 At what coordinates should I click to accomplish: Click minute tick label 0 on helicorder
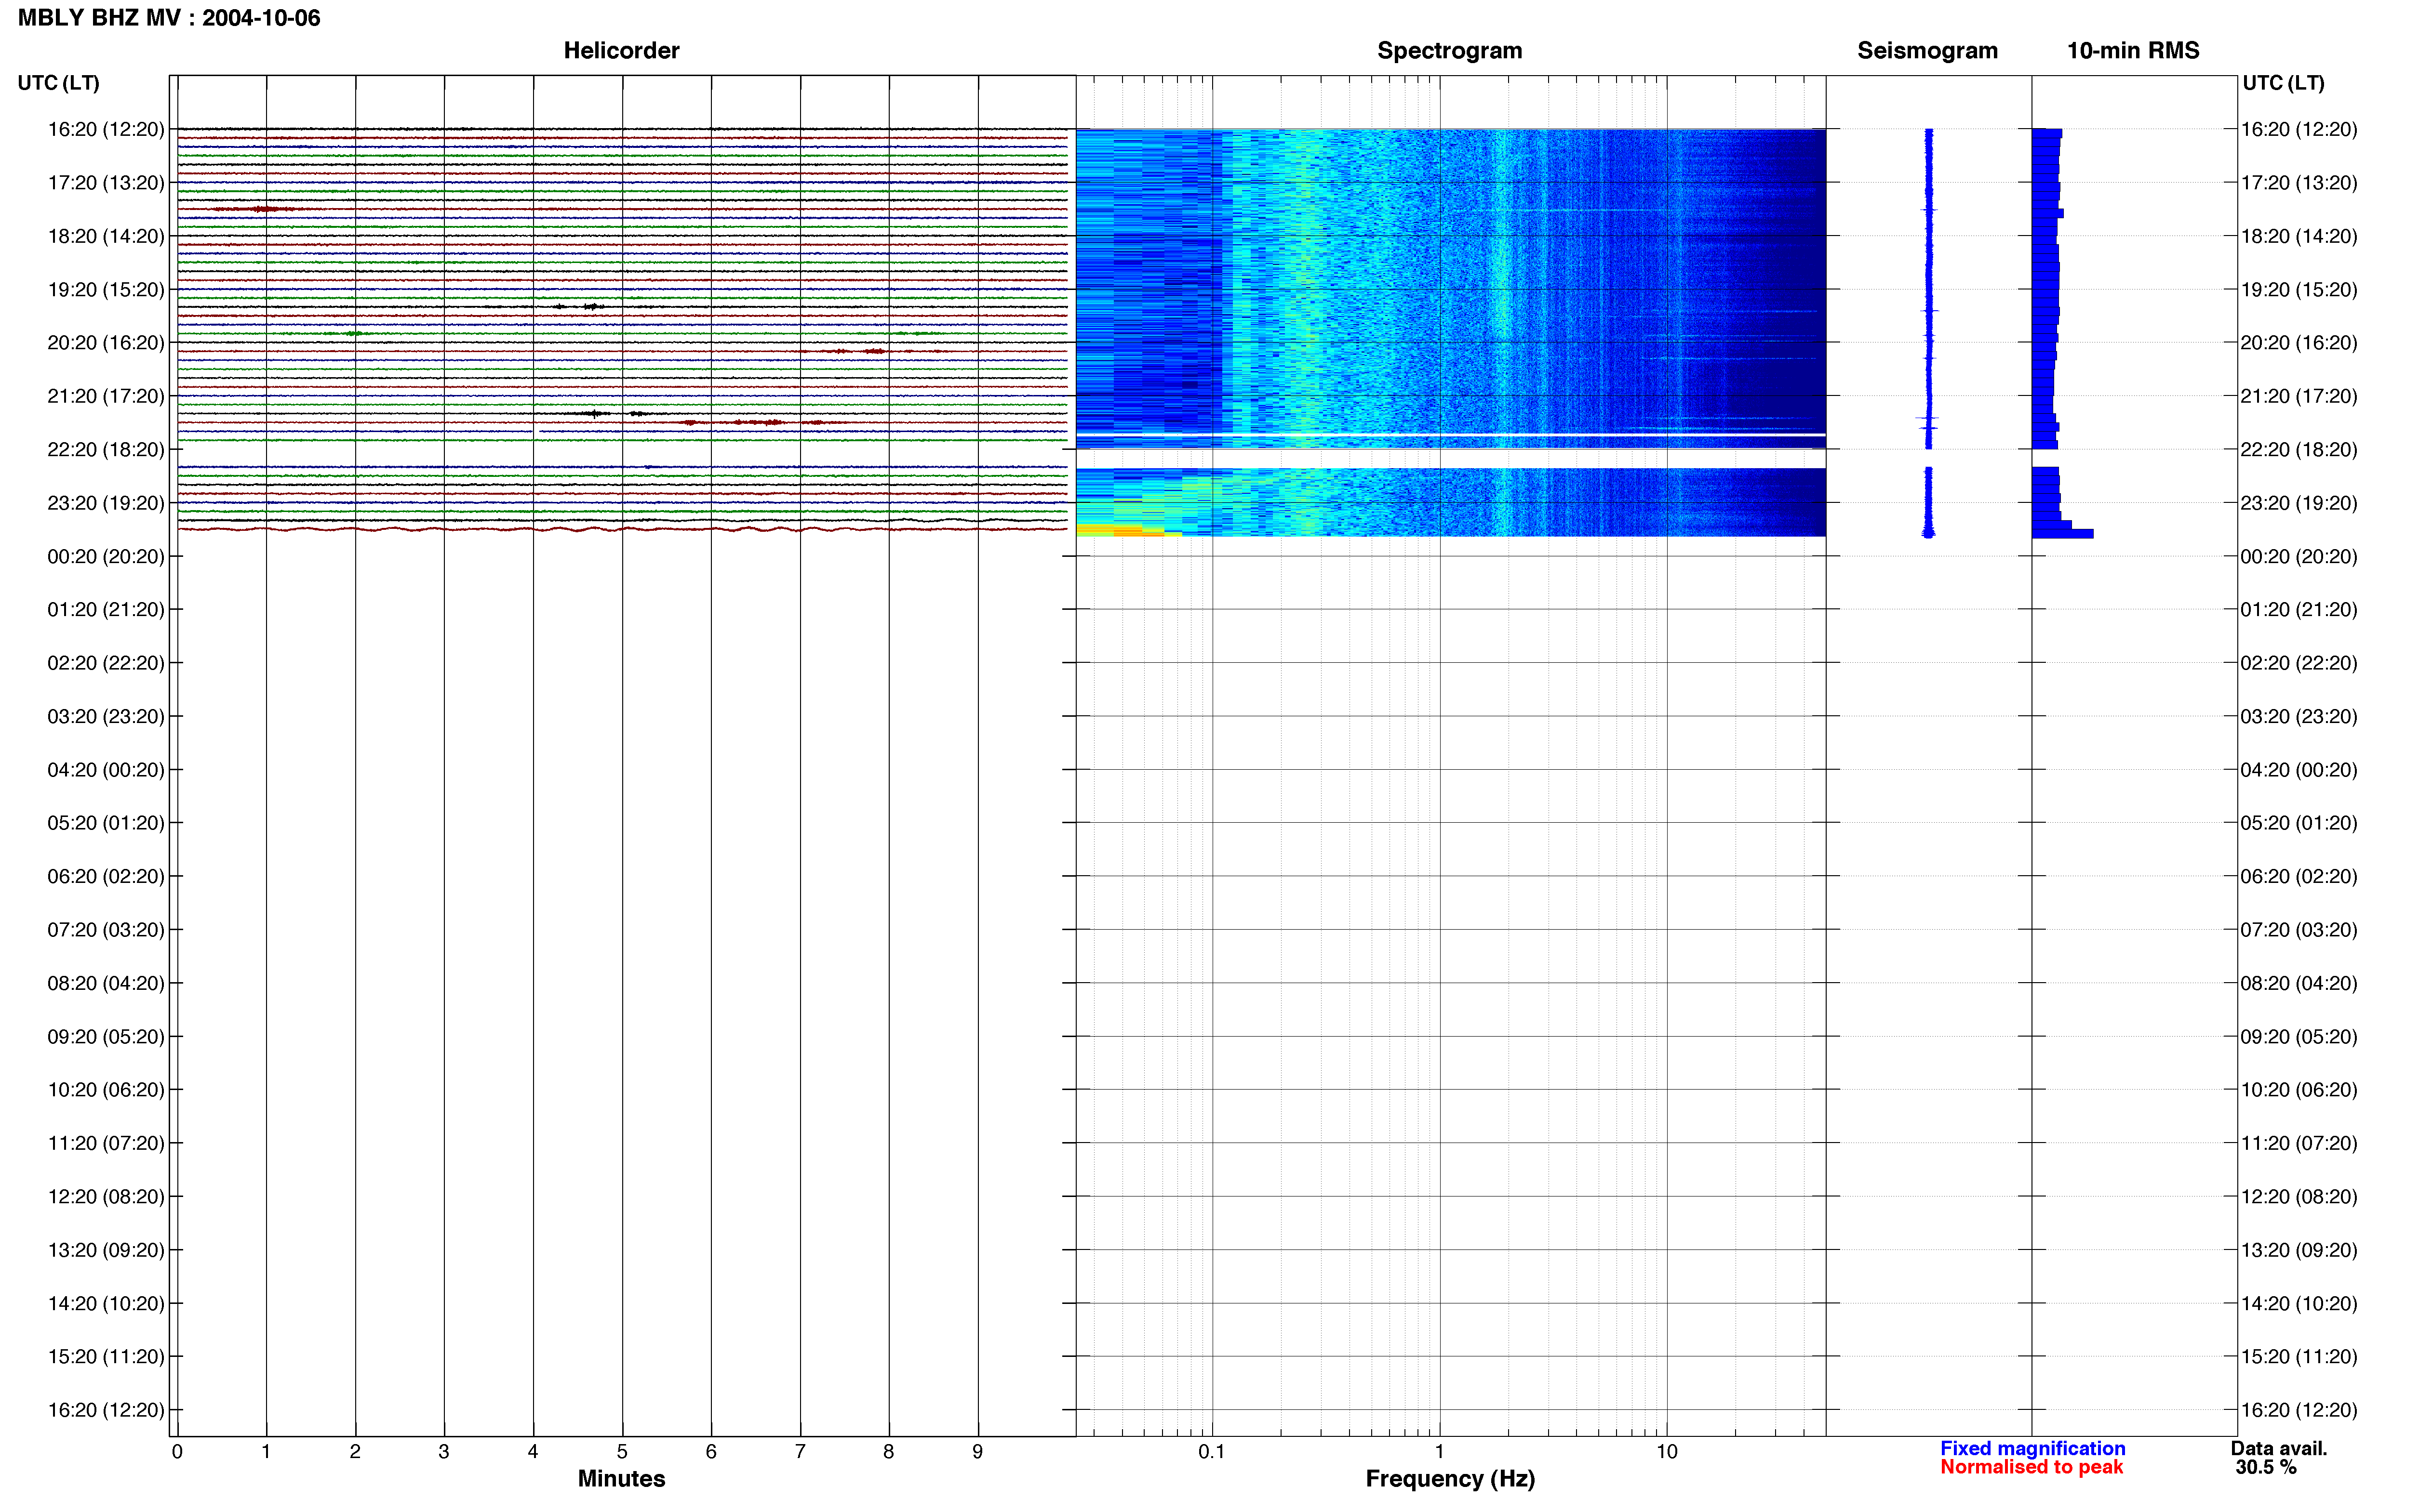(x=177, y=1452)
